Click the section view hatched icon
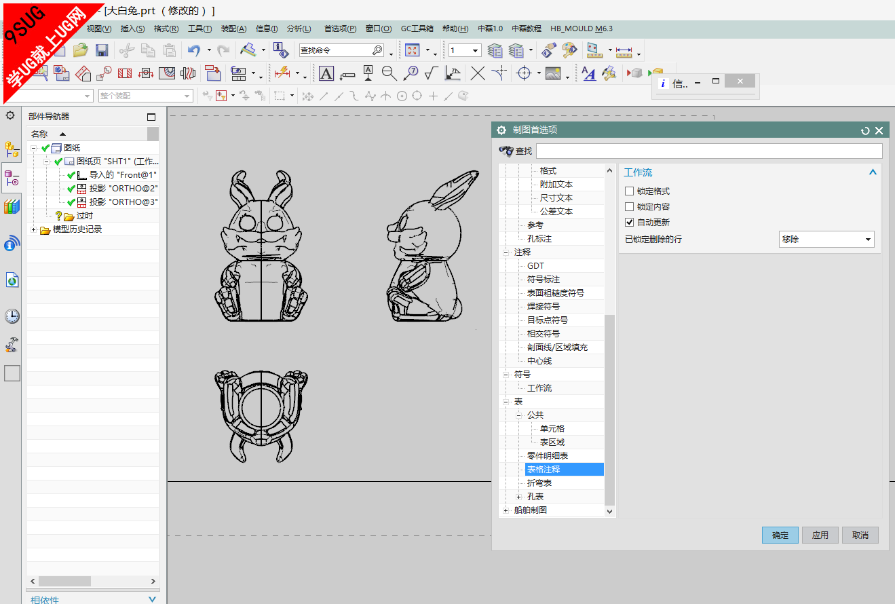Image resolution: width=895 pixels, height=604 pixels. 125,73
